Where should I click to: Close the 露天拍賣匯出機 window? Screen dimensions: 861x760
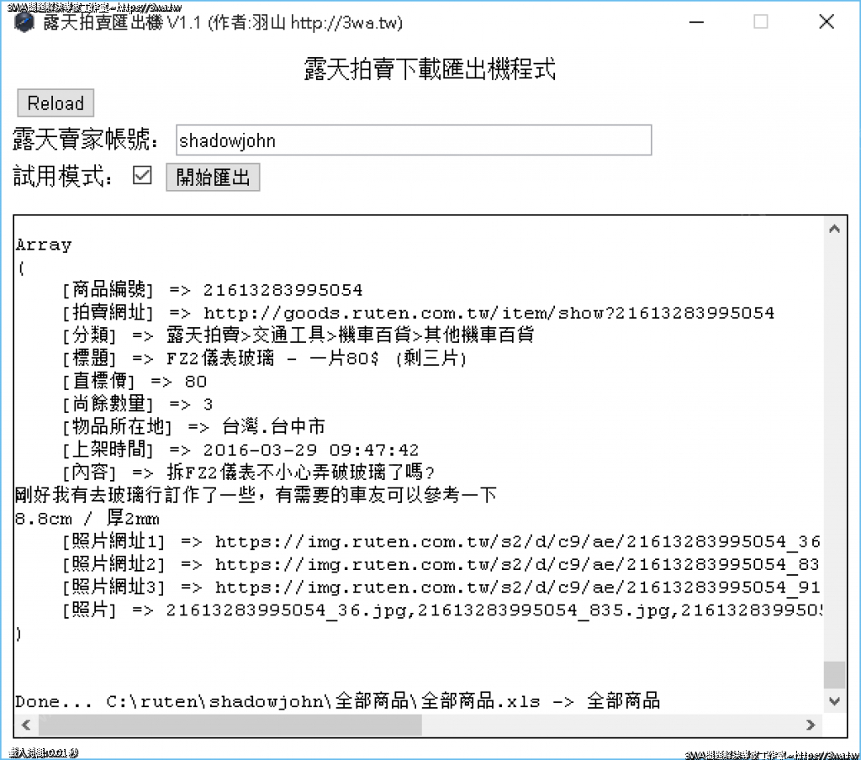[826, 23]
